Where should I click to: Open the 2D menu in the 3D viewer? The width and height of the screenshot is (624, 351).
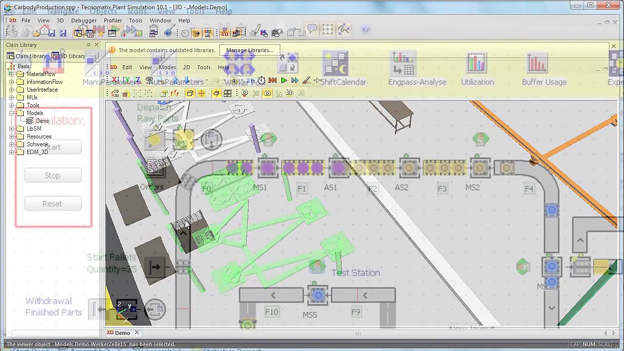186,67
